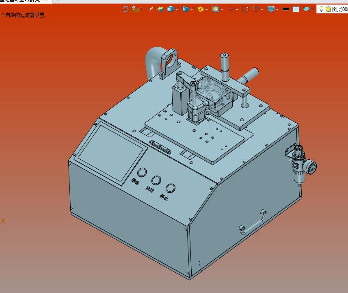348x293 pixels.
Task: Click the view orientation cube icon
Action: [x=185, y=9]
